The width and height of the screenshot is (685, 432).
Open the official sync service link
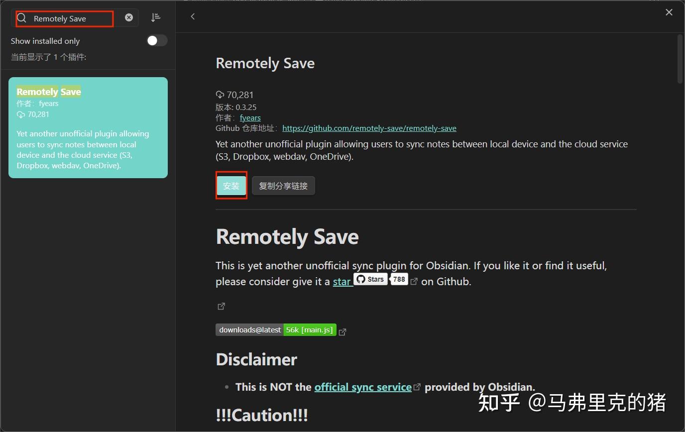click(x=362, y=387)
